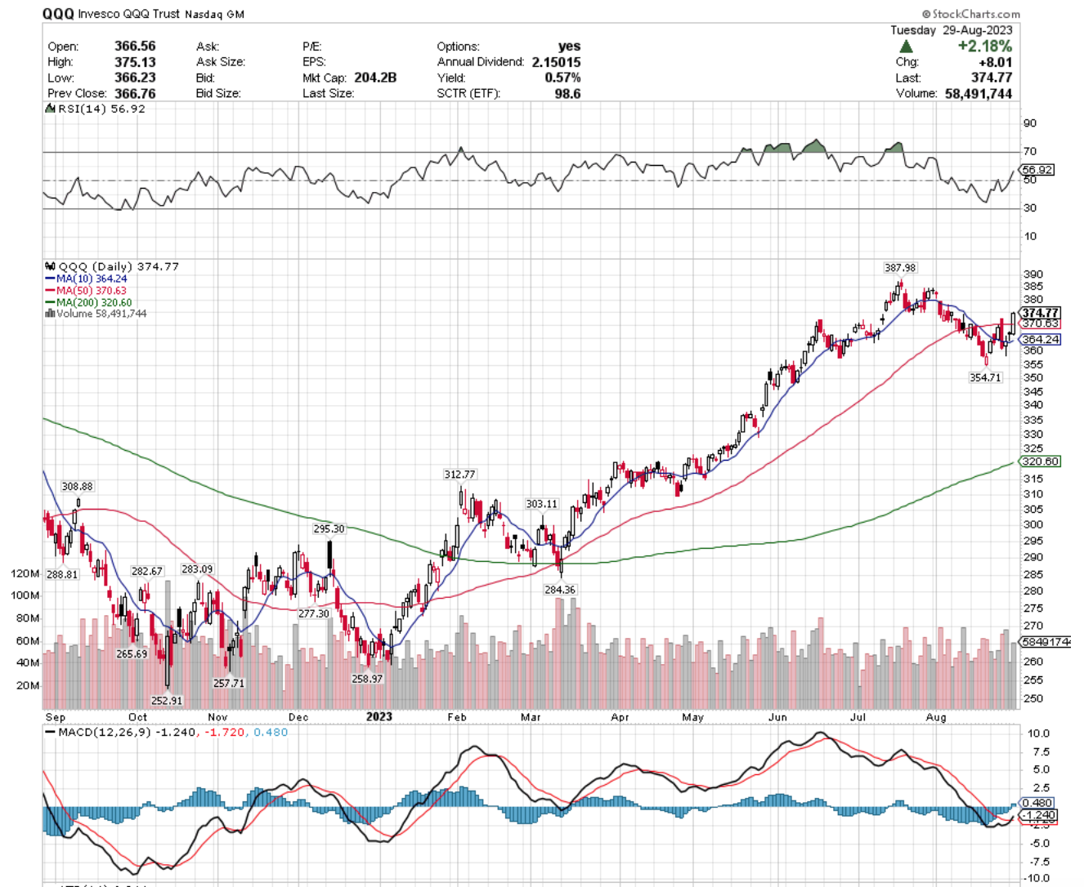Click the blue MA(10) legend line
Screen dimensions: 1084x887
50,279
